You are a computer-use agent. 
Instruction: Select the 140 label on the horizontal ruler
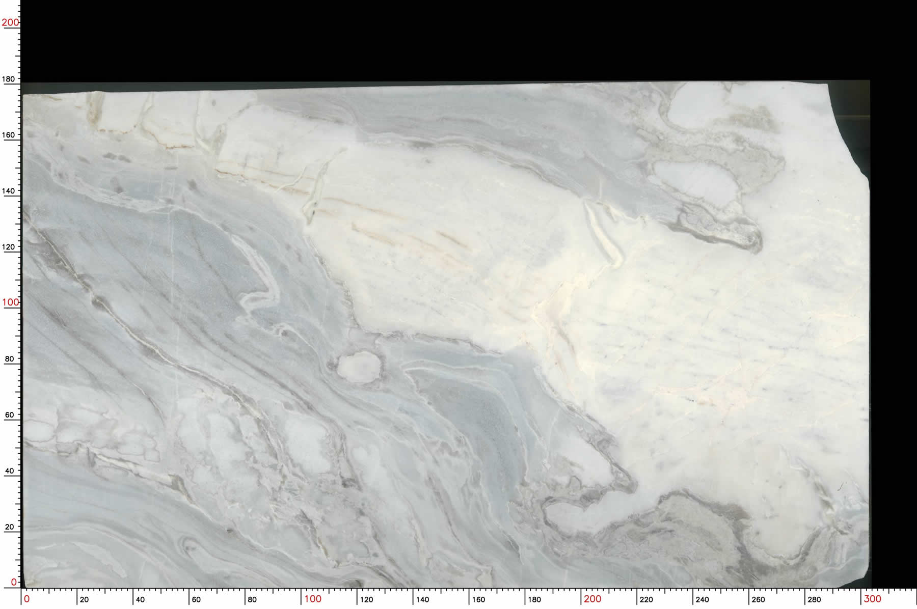[x=422, y=600]
